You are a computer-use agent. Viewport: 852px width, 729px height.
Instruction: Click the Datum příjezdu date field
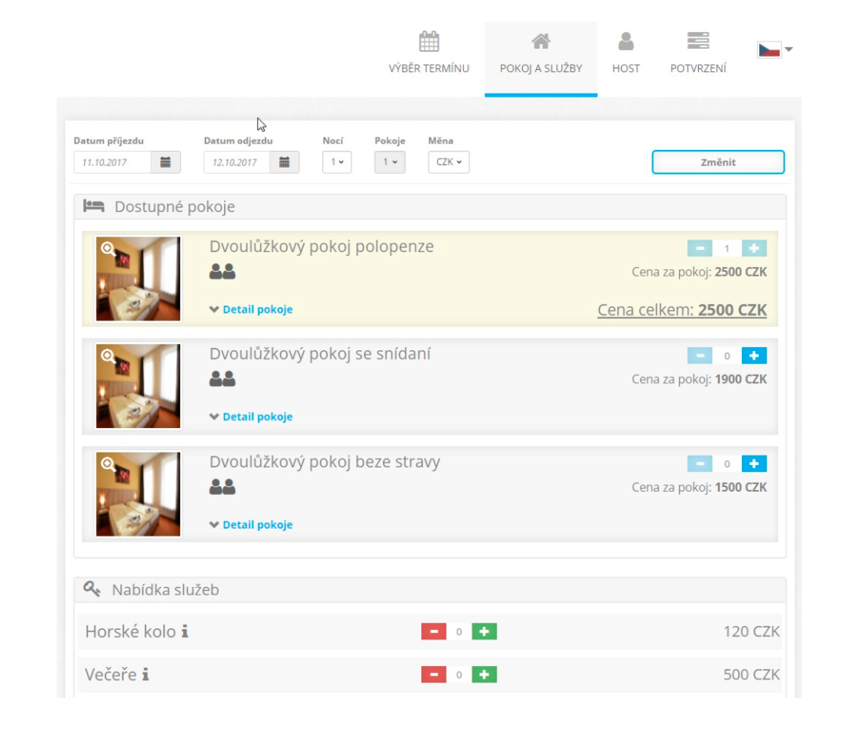click(x=112, y=163)
